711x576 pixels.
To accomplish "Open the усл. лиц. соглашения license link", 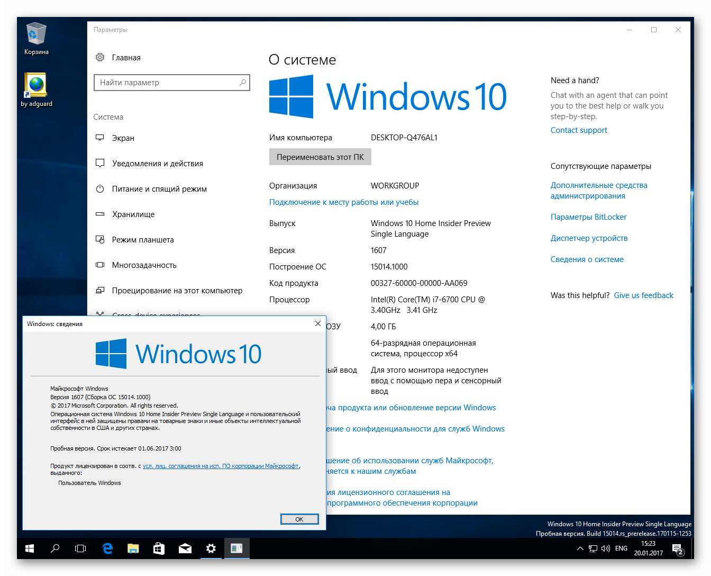I will point(221,466).
